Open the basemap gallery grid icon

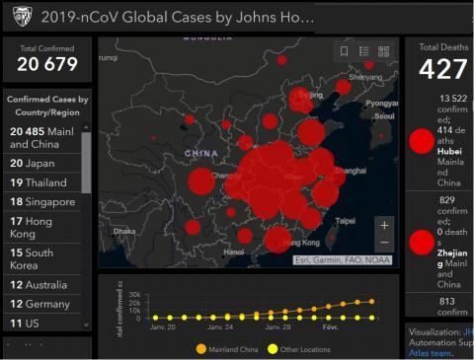(x=383, y=51)
